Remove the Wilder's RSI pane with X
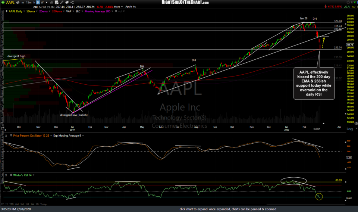Screen dimensions: 358x212 (6, 175)
